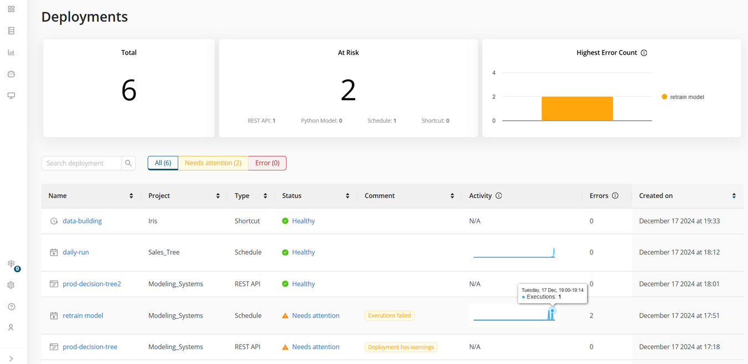Click the REST API icon beside prod-decision-tree2

click(x=54, y=284)
